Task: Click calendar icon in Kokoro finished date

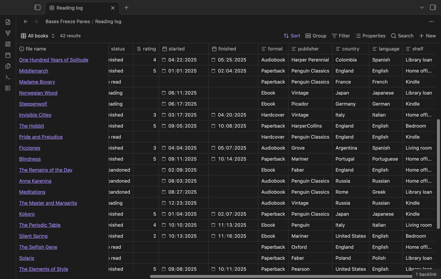Action: (x=214, y=214)
